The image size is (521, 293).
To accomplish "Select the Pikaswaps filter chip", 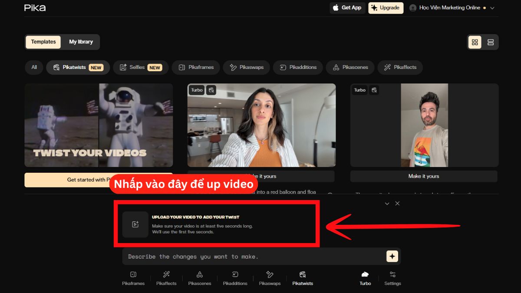I will [247, 67].
